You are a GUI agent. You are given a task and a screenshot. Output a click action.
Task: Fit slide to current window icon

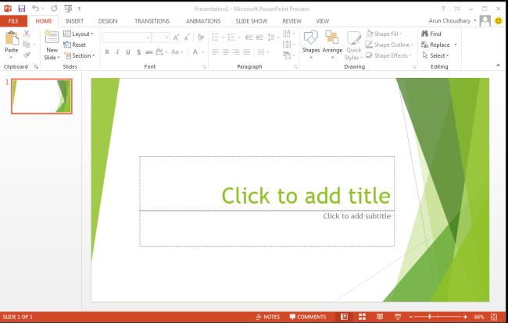point(494,317)
